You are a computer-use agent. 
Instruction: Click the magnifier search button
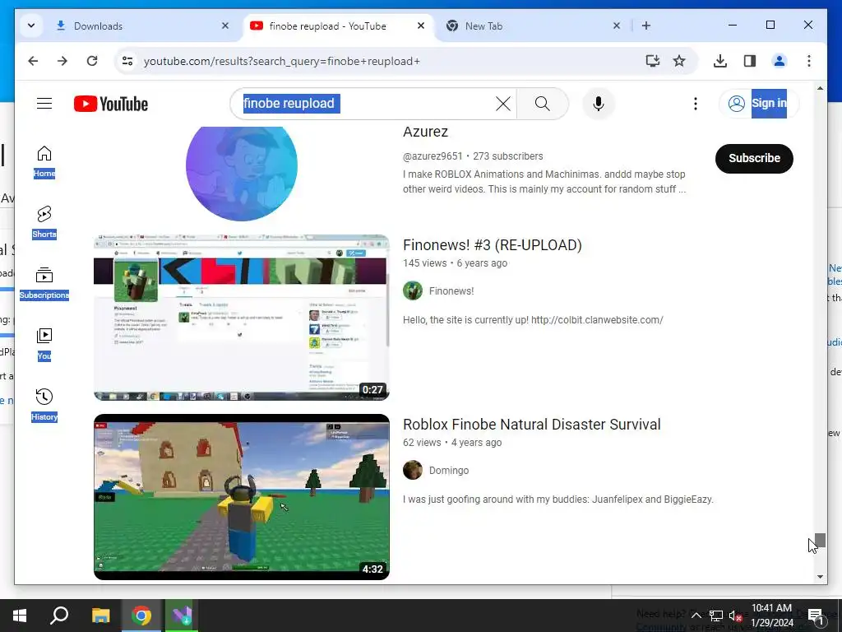(x=543, y=103)
